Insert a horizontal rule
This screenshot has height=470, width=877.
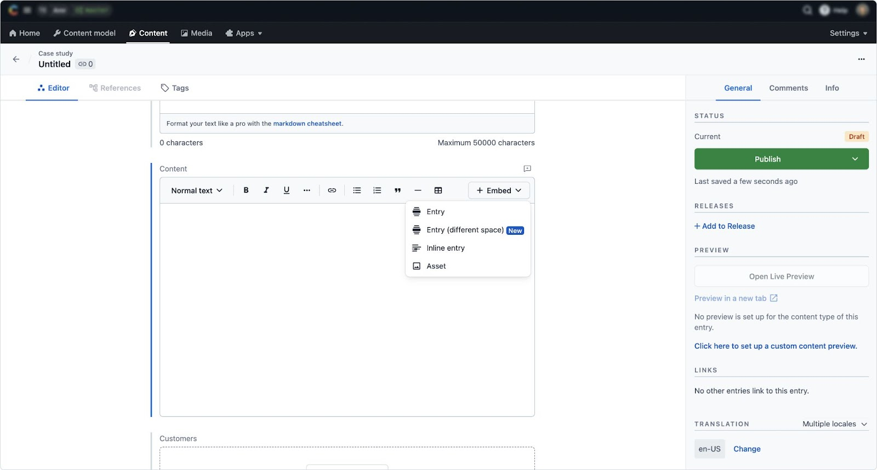tap(418, 190)
